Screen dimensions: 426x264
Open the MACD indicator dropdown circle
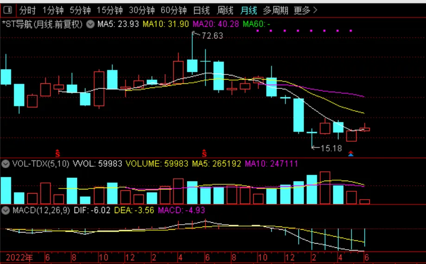6,210
